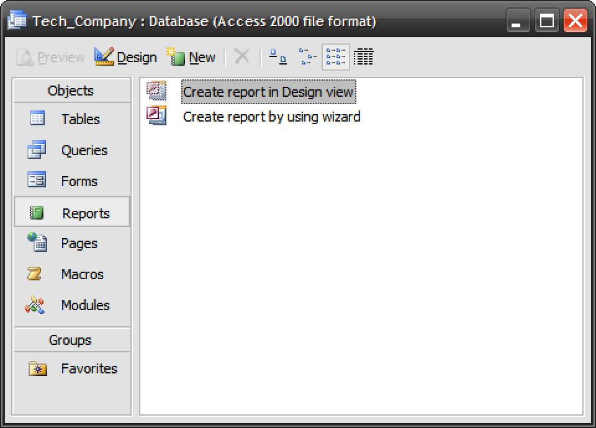596x428 pixels.
Task: Switch to Large Icons view
Action: tap(279, 56)
